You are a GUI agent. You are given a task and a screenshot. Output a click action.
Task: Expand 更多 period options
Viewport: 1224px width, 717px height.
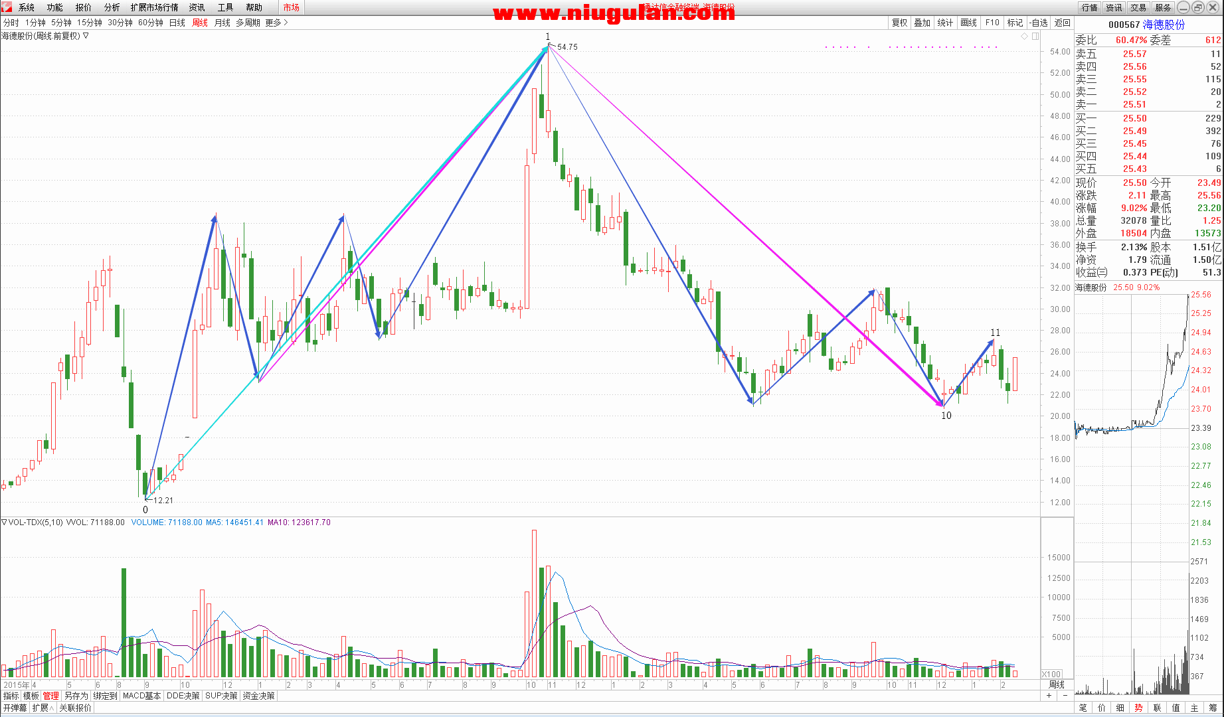pyautogui.click(x=276, y=23)
